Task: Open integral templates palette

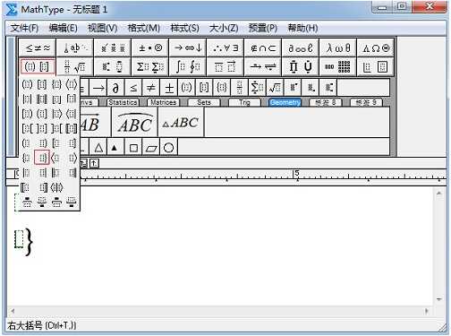Action: (188, 66)
